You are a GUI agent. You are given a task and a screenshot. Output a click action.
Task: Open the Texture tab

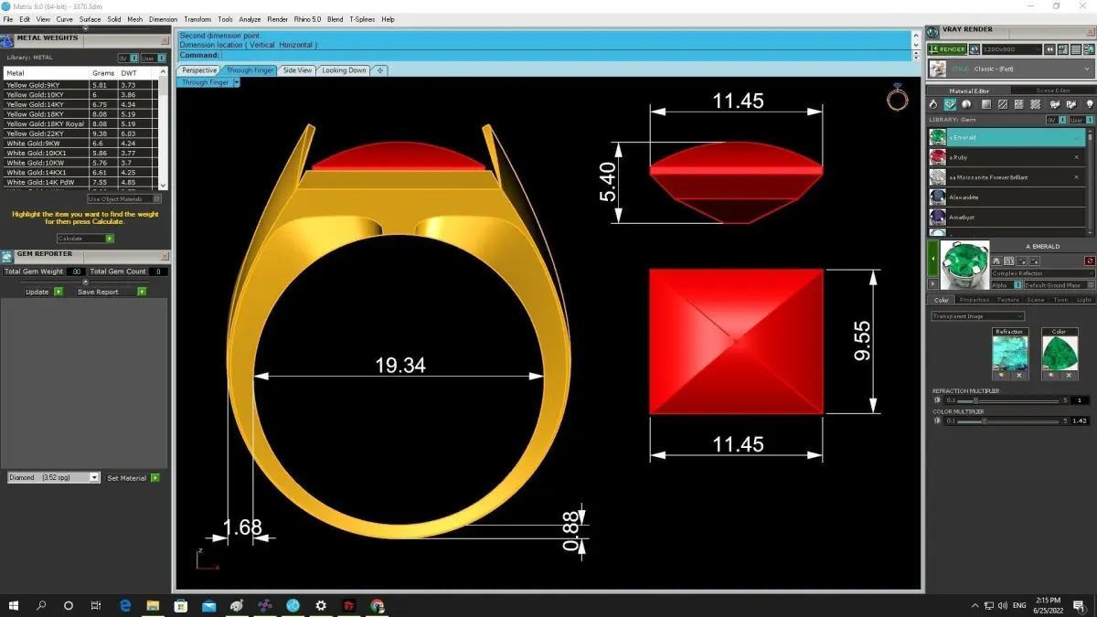click(1007, 300)
